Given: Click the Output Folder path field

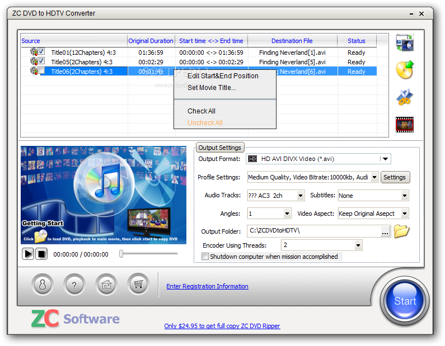Looking at the screenshot, I should point(313,231).
